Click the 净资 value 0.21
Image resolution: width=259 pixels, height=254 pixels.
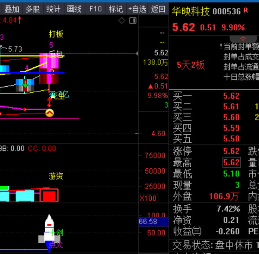231,220
